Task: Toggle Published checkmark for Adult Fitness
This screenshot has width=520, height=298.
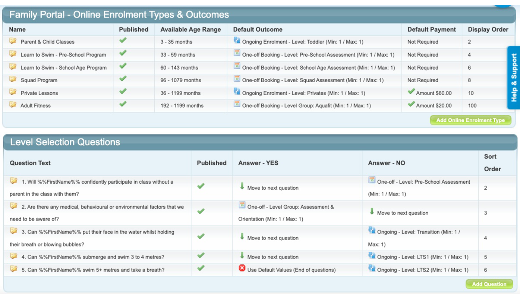Action: pos(123,104)
